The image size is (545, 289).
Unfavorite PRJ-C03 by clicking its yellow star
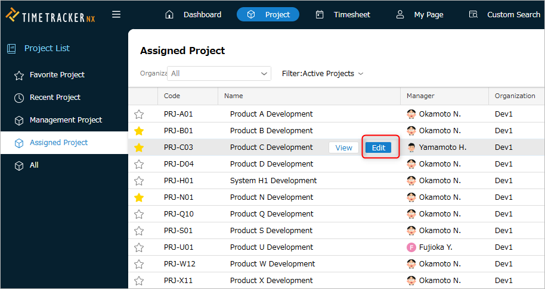139,147
